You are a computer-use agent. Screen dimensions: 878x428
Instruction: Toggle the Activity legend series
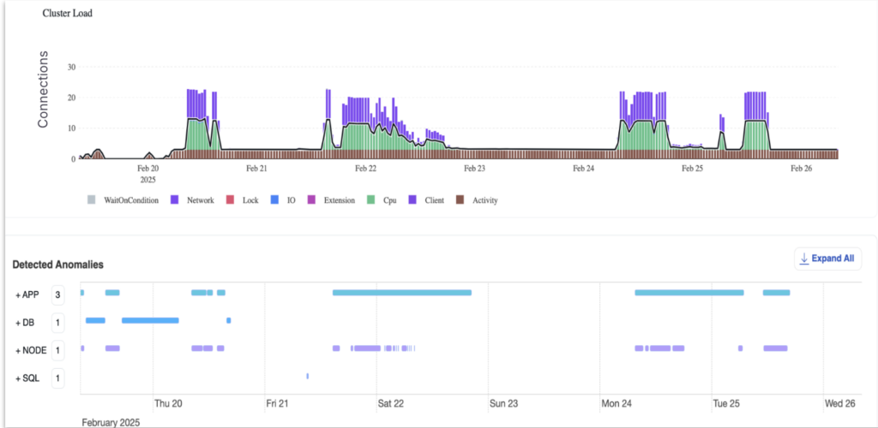[477, 200]
